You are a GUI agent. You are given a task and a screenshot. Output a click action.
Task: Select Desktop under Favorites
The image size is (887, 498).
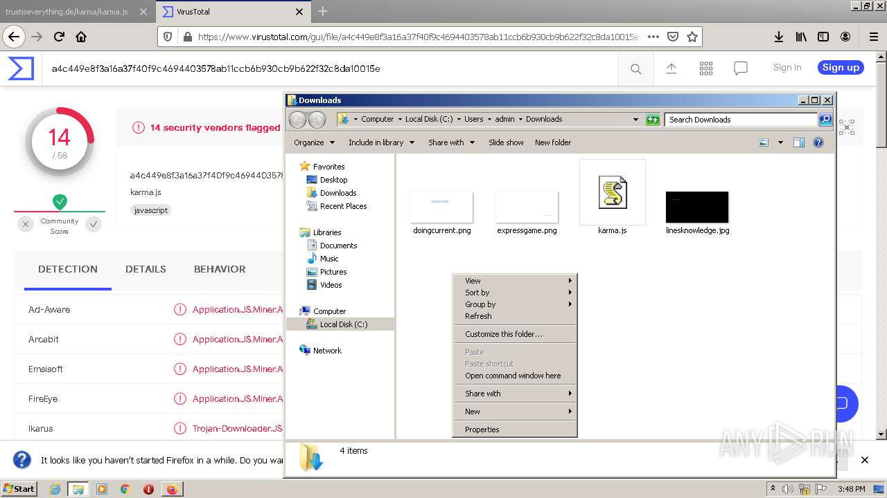click(x=333, y=180)
